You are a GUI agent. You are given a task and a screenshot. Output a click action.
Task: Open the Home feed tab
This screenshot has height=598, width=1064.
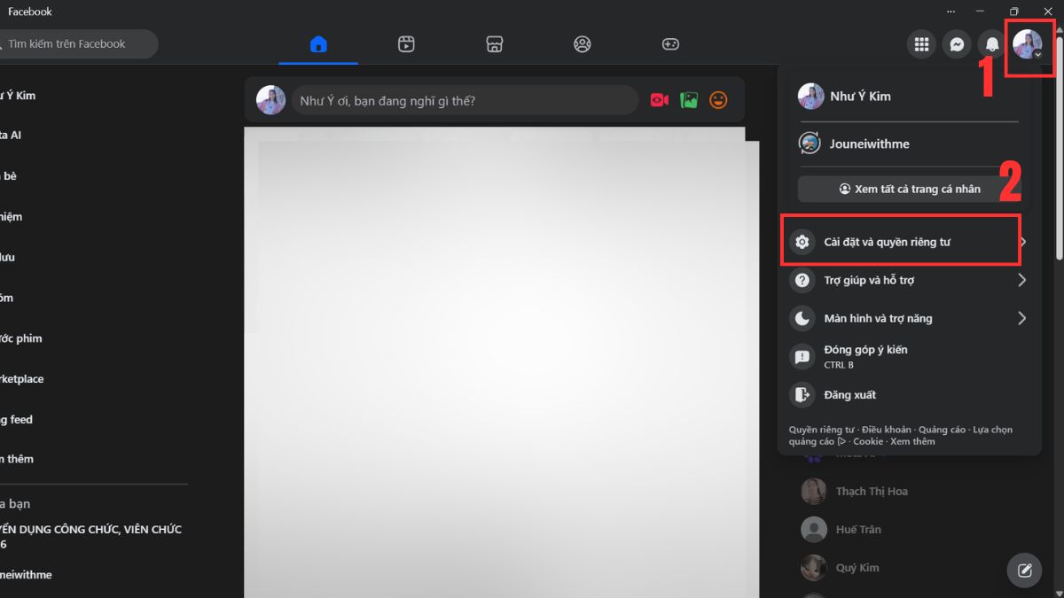318,44
